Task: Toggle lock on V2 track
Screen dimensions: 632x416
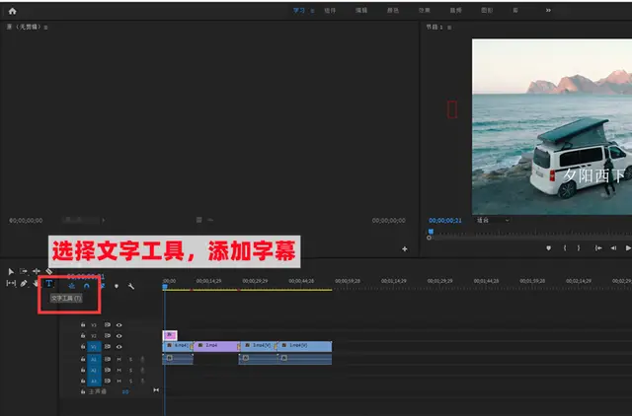Action: (83, 335)
